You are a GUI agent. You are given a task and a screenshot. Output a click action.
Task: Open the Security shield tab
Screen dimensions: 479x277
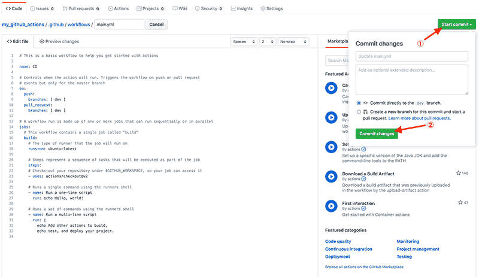pos(206,9)
